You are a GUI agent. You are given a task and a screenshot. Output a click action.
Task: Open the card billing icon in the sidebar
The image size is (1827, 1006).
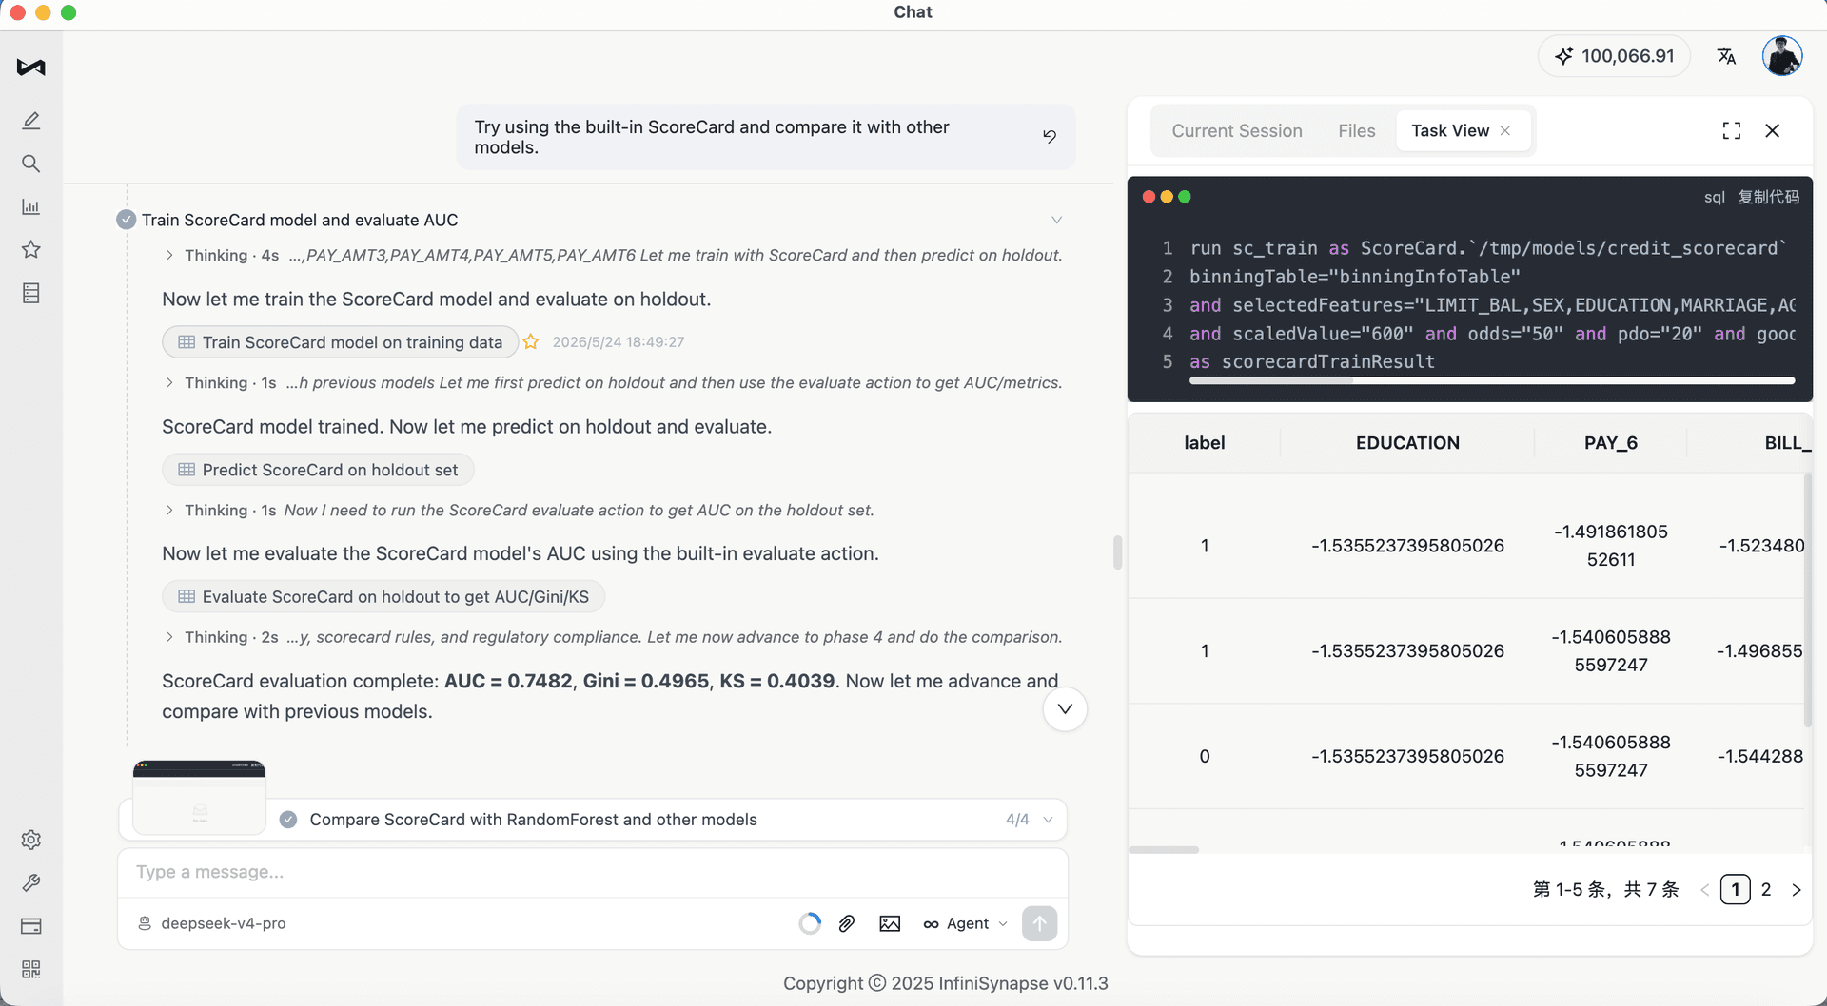[30, 926]
